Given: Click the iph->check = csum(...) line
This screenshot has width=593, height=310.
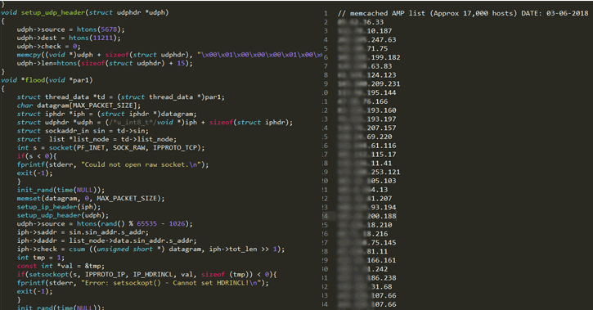Looking at the screenshot, I should (150, 249).
